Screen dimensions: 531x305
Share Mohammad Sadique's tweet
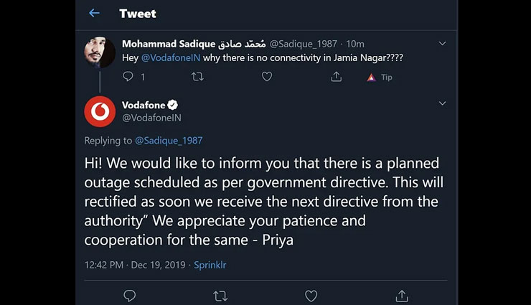pyautogui.click(x=336, y=77)
